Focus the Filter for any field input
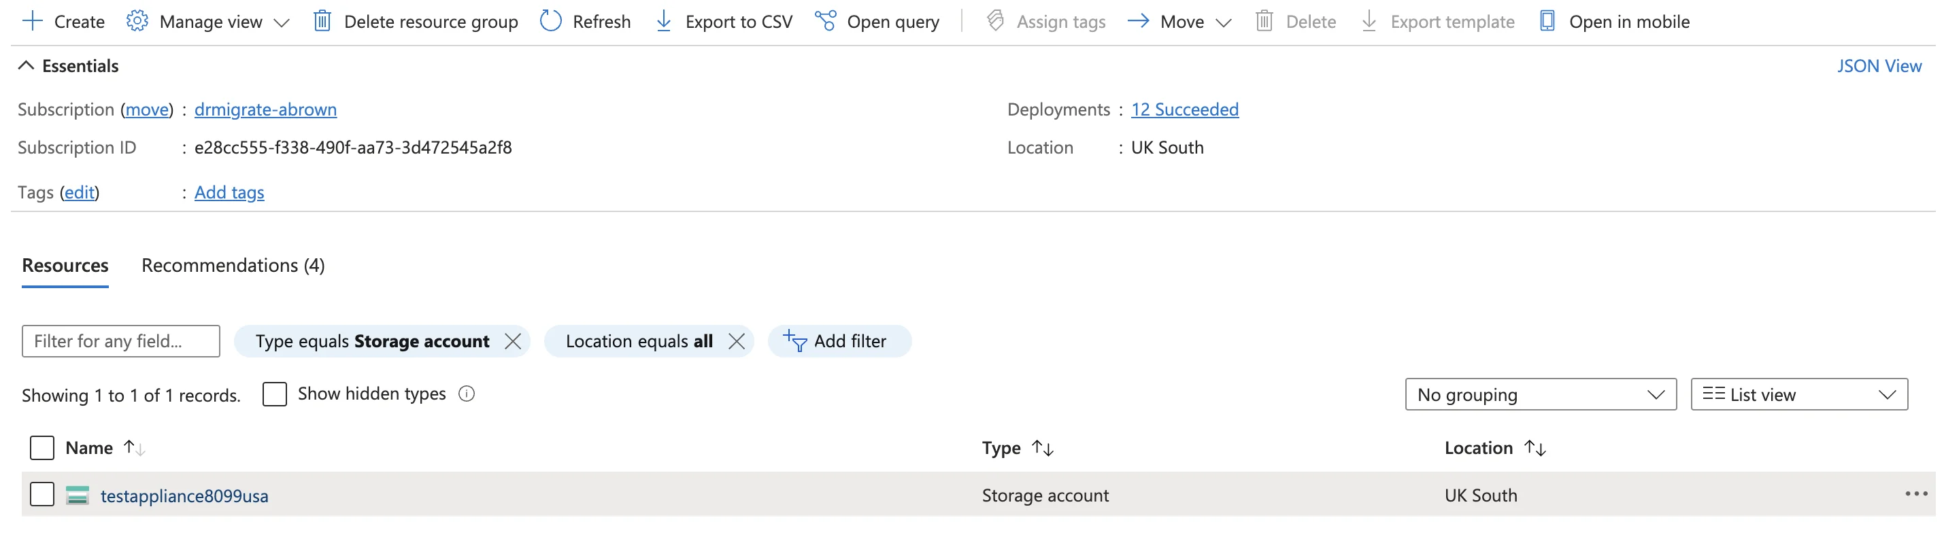 (121, 341)
